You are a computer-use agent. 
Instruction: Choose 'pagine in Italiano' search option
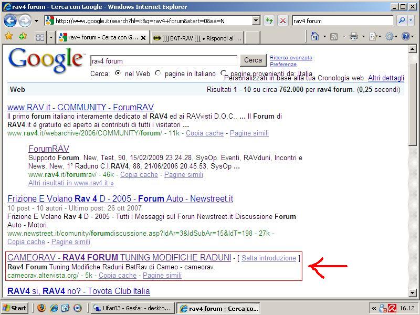[157, 73]
